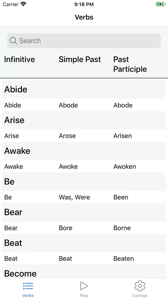Image resolution: width=168 pixels, height=299 pixels.
Task: Tap the Wi-Fi signal icon in status bar
Action: click(x=23, y=4)
